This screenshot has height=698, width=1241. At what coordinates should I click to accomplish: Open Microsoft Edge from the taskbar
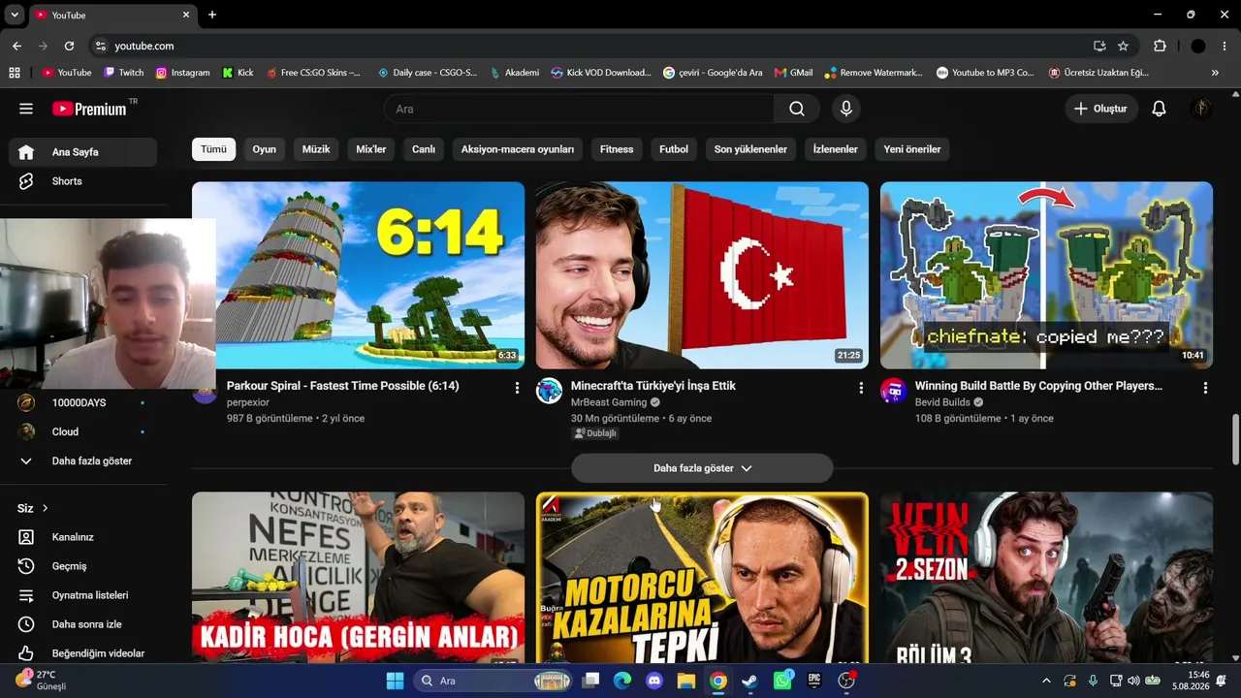click(622, 681)
